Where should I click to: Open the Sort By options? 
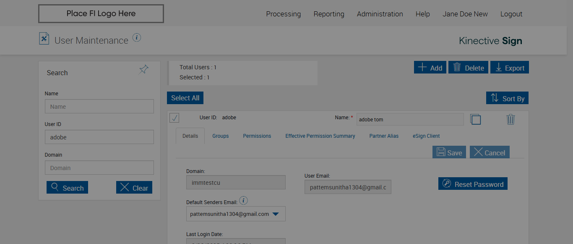[x=507, y=98]
